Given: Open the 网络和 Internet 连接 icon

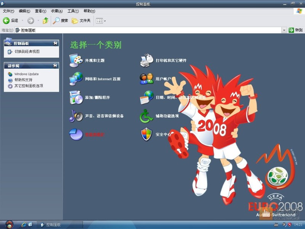Looking at the screenshot, I should pyautogui.click(x=75, y=79).
